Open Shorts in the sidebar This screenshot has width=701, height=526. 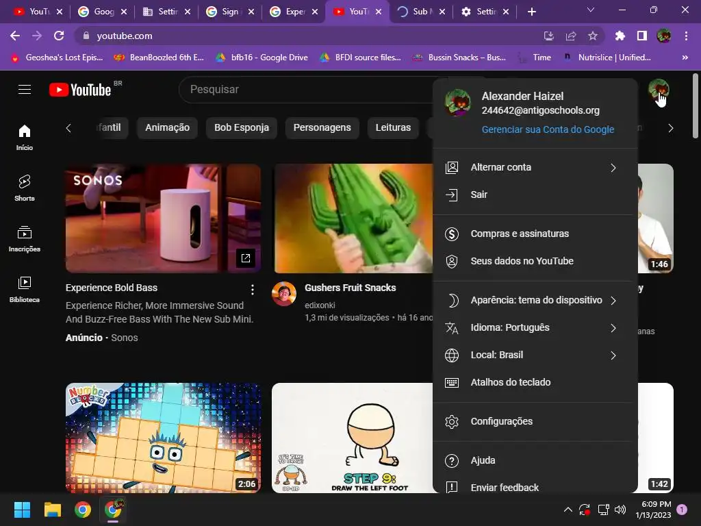pos(25,188)
